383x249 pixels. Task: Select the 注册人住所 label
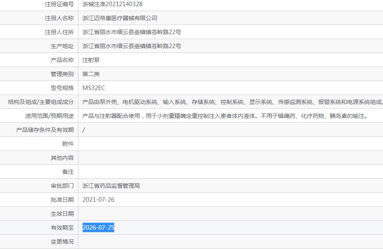(59, 32)
